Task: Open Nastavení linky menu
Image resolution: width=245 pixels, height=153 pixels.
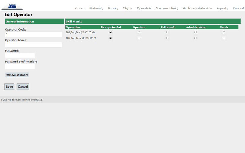Action: click(x=167, y=8)
